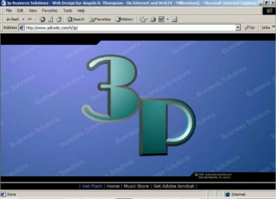Follow the Get Adobe Acrobat link
The width and height of the screenshot is (276, 199).
(x=174, y=186)
